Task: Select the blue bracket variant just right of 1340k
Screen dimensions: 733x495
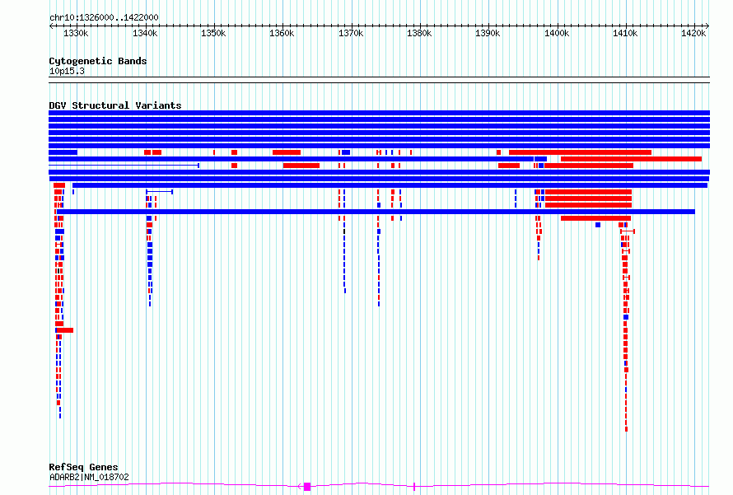Action: point(160,192)
